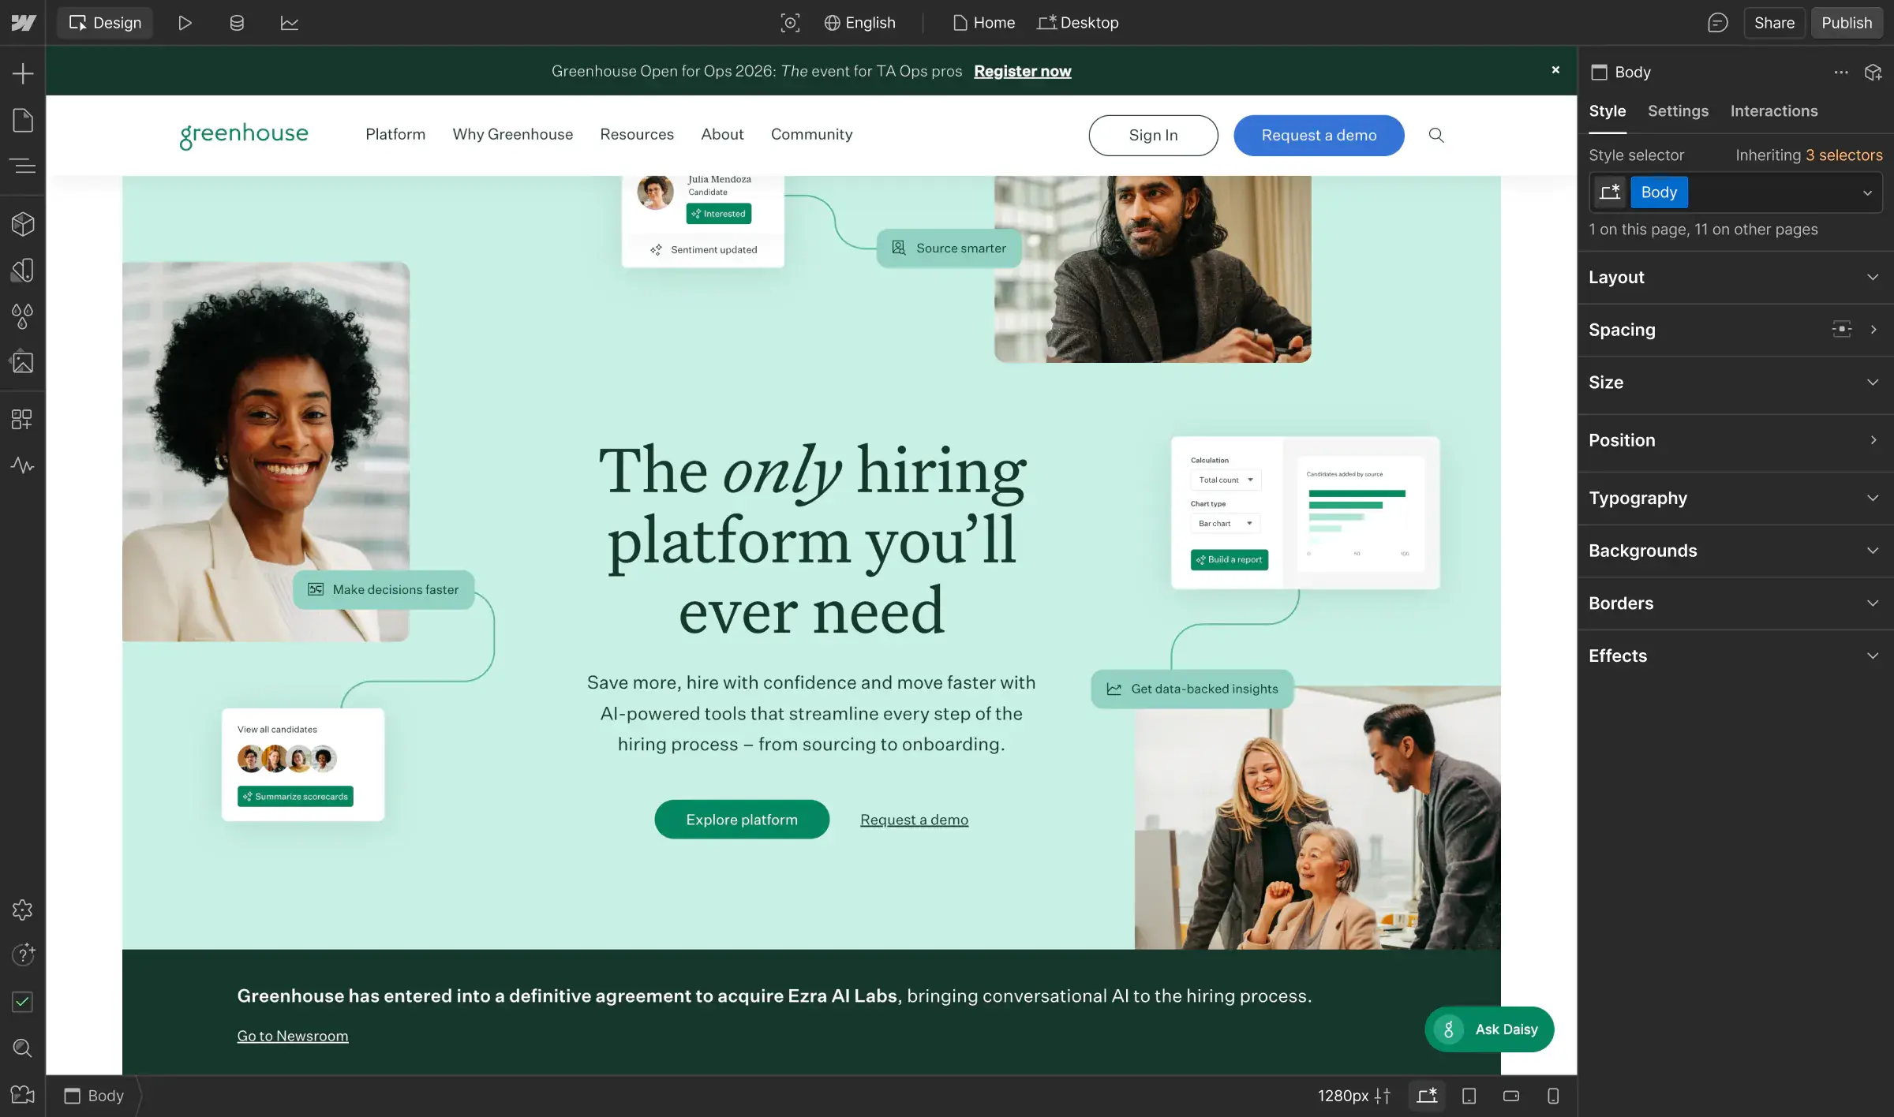1894x1117 pixels.
Task: Open the English locale dropdown
Action: pyautogui.click(x=859, y=23)
